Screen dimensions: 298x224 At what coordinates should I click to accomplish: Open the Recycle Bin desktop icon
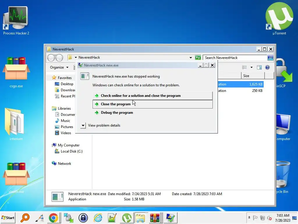[283, 177]
